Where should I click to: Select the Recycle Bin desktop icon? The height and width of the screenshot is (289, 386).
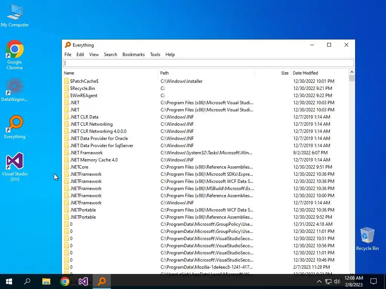coord(367,239)
